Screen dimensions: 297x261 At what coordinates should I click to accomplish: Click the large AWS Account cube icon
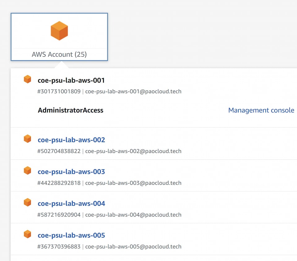click(x=59, y=31)
